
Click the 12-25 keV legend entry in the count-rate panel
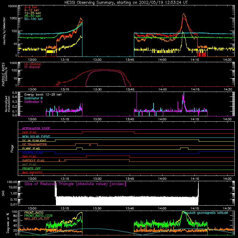click(33, 13)
